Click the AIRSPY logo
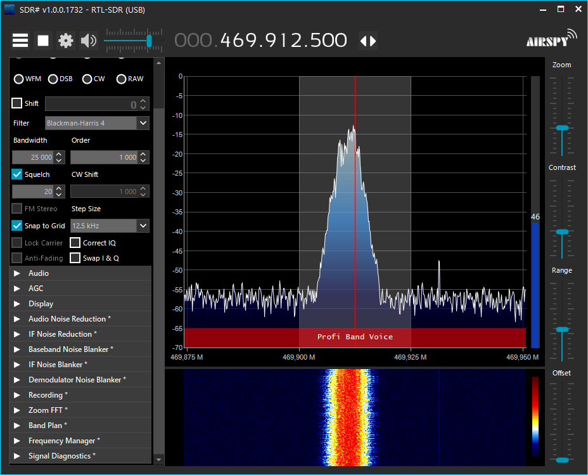The height and width of the screenshot is (475, 588). pyautogui.click(x=551, y=38)
